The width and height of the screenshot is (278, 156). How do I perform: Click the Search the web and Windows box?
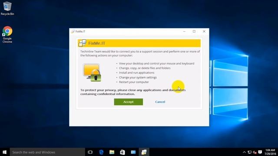[47, 152]
